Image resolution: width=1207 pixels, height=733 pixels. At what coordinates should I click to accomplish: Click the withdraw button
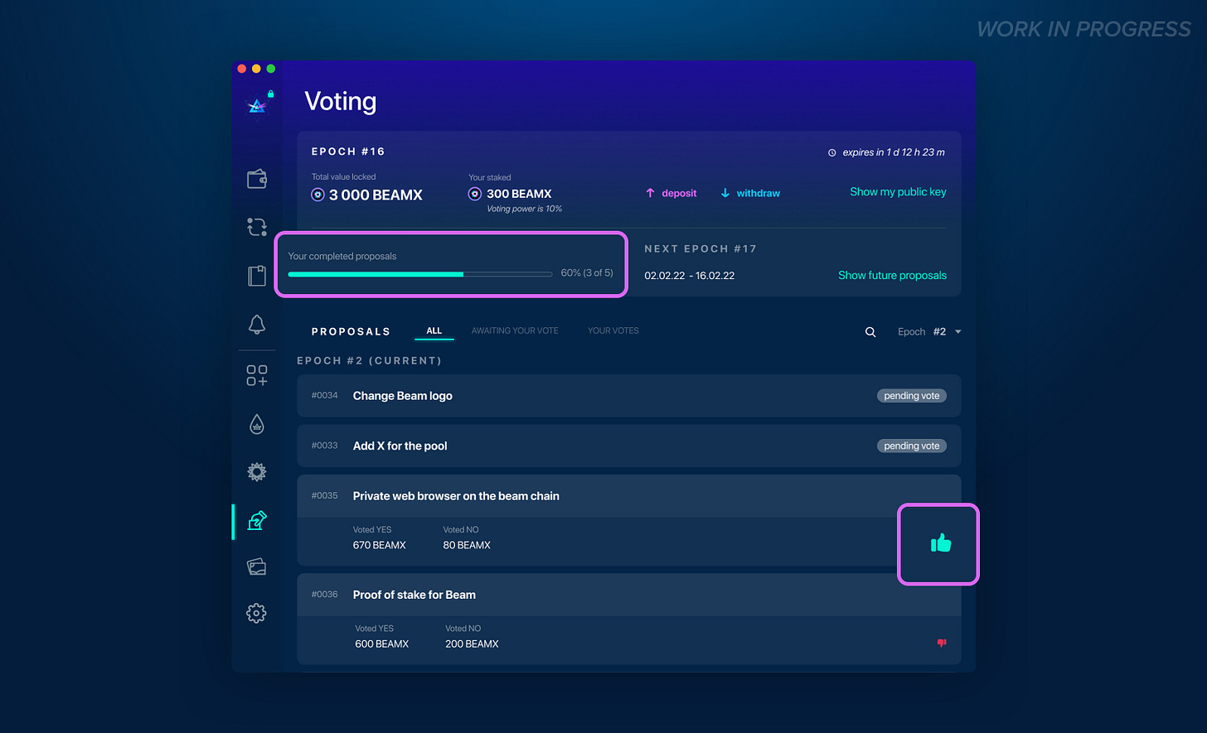point(750,193)
